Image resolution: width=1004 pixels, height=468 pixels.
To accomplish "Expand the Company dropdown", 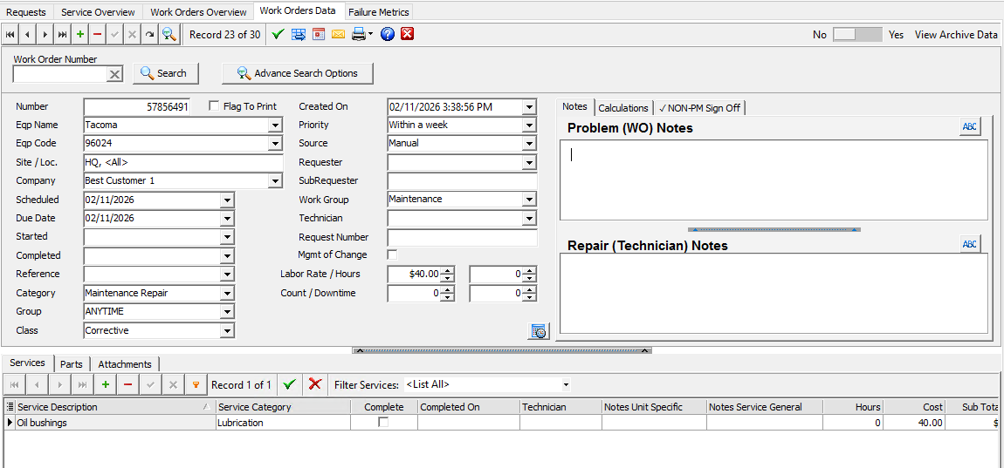I will (x=275, y=181).
